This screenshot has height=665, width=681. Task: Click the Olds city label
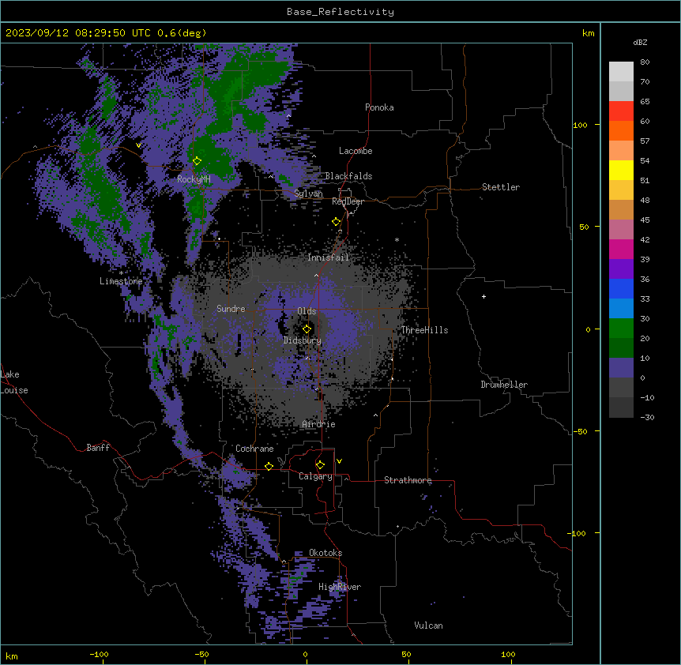(307, 311)
